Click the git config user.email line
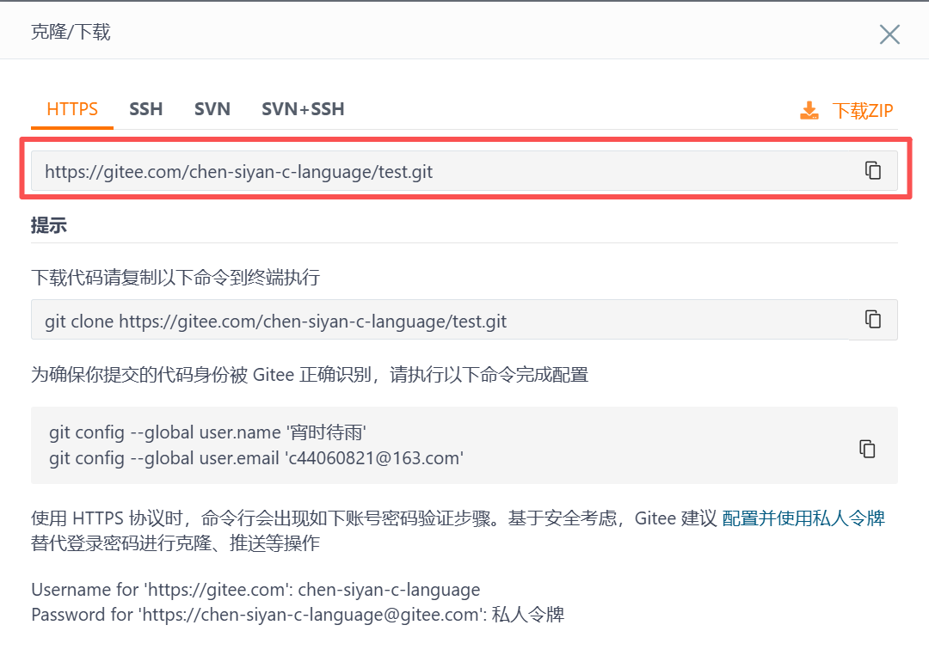Screen dimensions: 929x668 tap(256, 458)
